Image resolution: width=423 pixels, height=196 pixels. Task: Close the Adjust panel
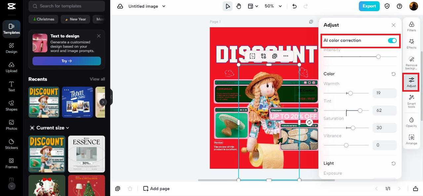(x=393, y=25)
